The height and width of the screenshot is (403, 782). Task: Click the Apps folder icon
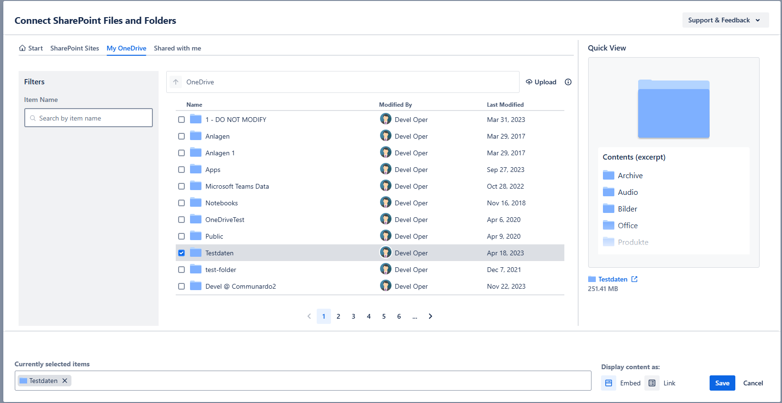pyautogui.click(x=196, y=169)
